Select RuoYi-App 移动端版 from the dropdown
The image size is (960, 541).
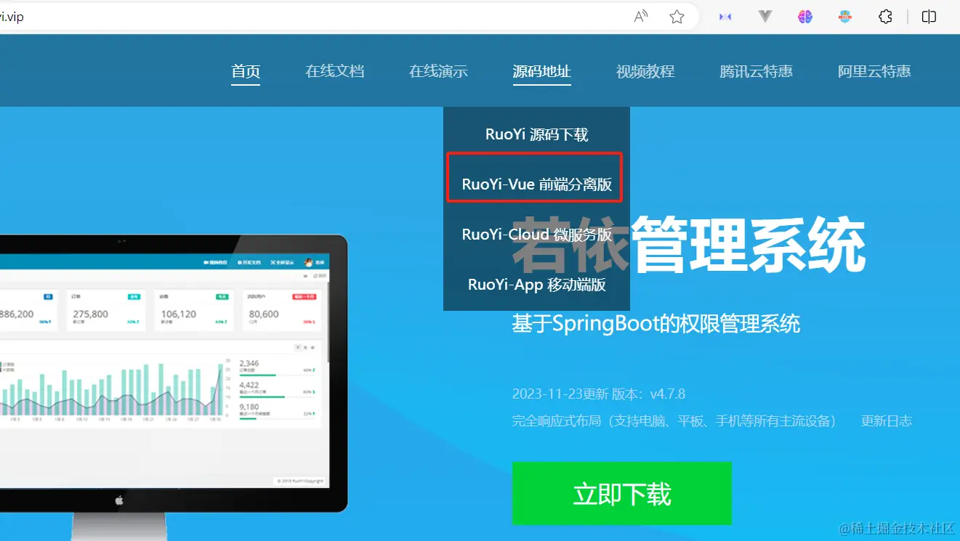(536, 285)
